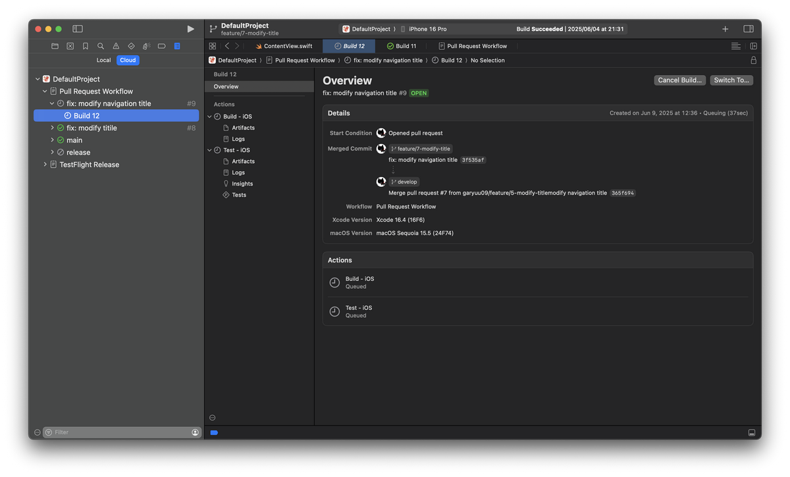Toggle the right inspector panel icon
This screenshot has height=477, width=790.
click(x=749, y=29)
